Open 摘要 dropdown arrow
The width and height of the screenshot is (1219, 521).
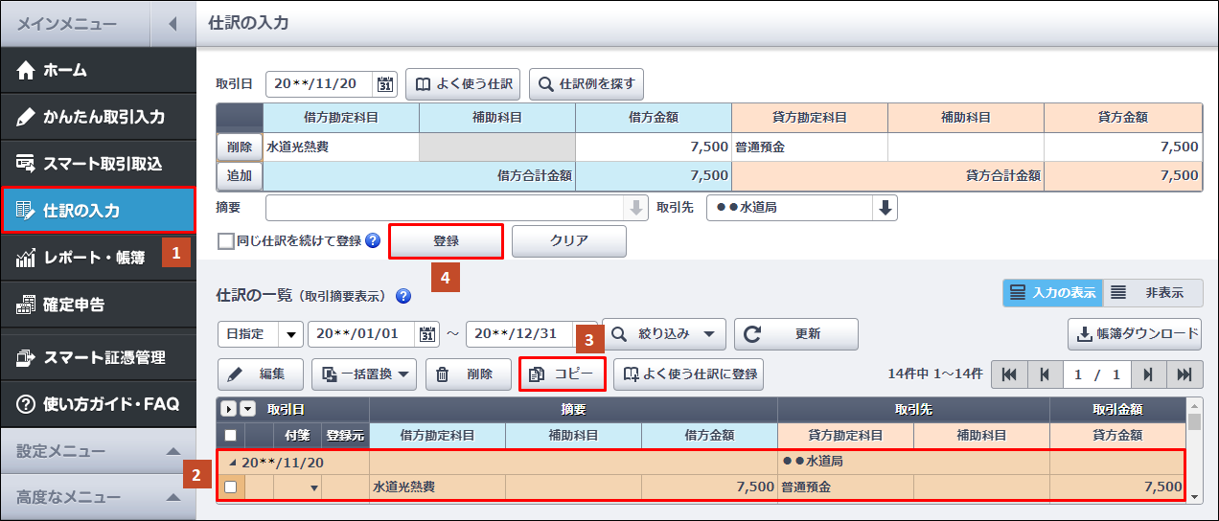click(635, 208)
